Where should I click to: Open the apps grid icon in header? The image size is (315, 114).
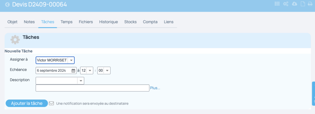(277, 4)
